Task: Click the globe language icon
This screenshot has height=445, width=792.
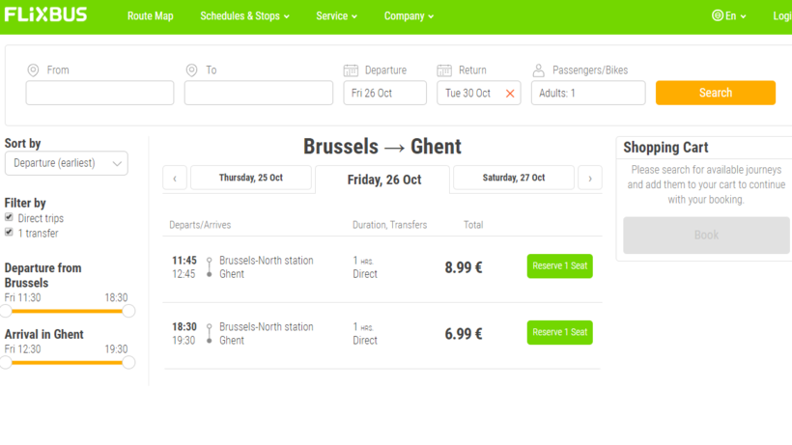Action: (x=718, y=16)
